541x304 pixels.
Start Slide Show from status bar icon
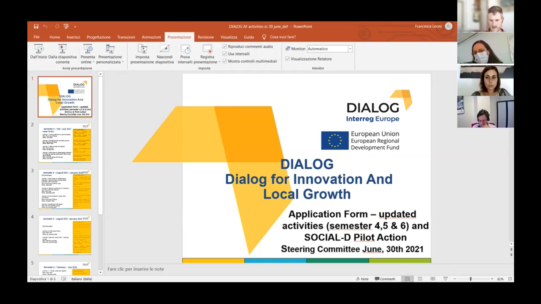(x=445, y=279)
